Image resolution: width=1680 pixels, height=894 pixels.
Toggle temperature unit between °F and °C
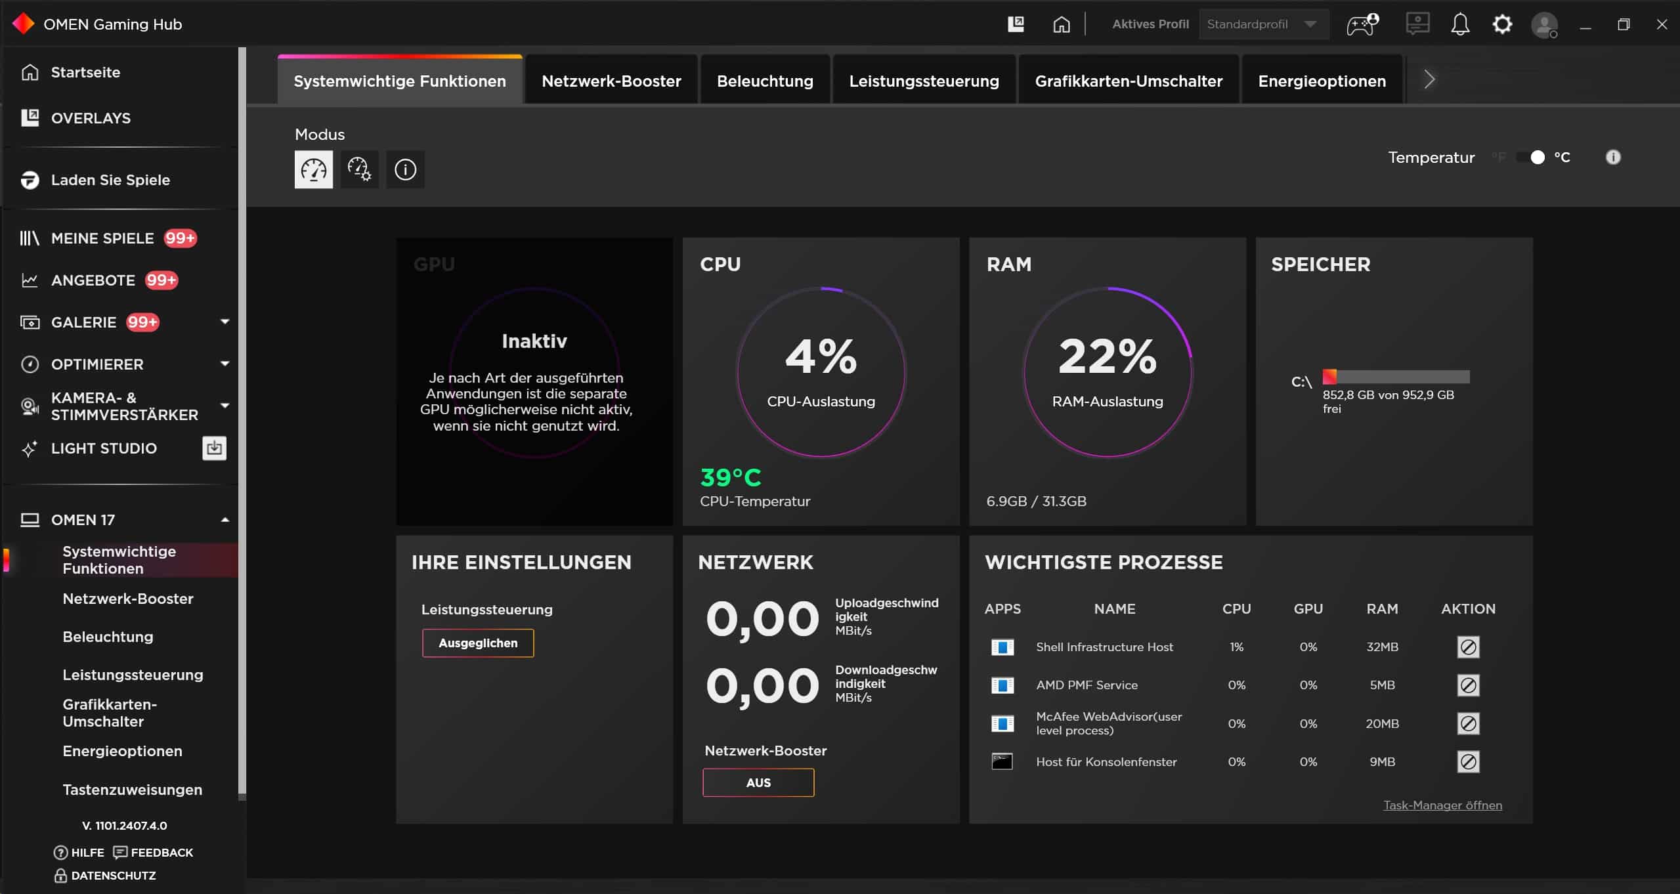pos(1530,158)
